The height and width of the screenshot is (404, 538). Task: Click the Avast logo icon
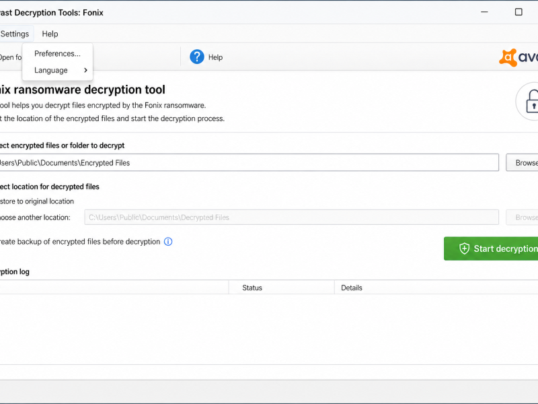tap(508, 57)
